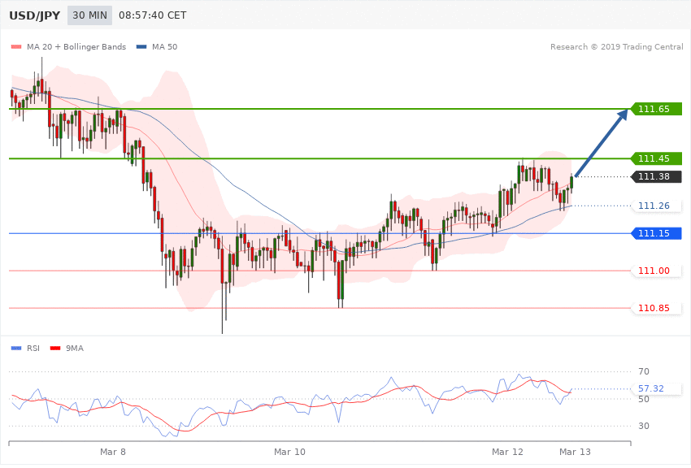Select the 111.65 resistance price tag
Screen dimensions: 691x468
(x=657, y=109)
